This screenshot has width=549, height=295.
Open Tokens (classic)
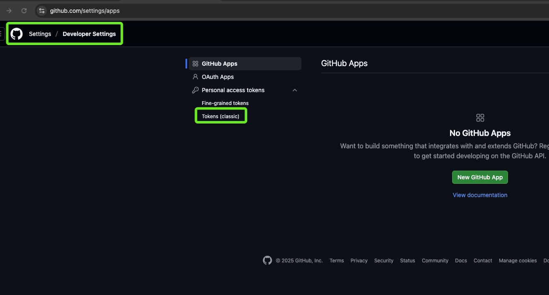click(221, 117)
